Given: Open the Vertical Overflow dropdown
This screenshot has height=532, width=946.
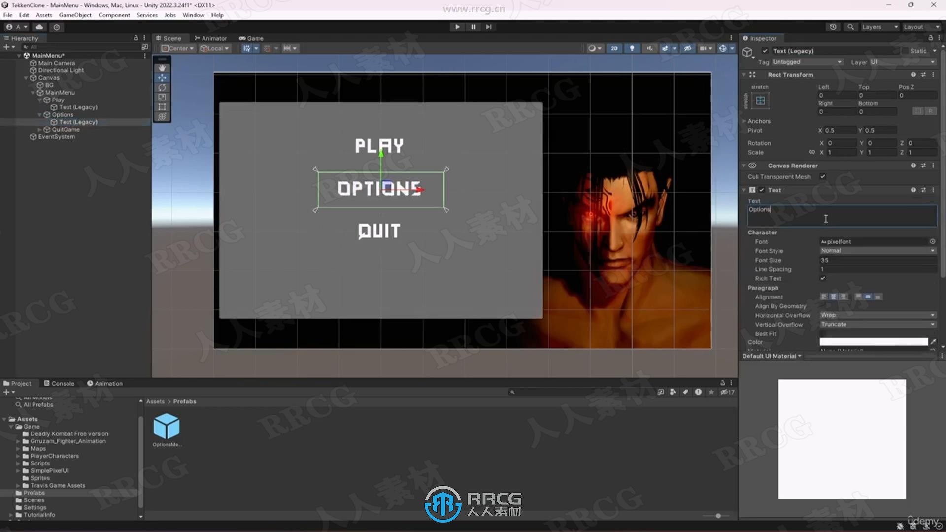Looking at the screenshot, I should pyautogui.click(x=878, y=325).
